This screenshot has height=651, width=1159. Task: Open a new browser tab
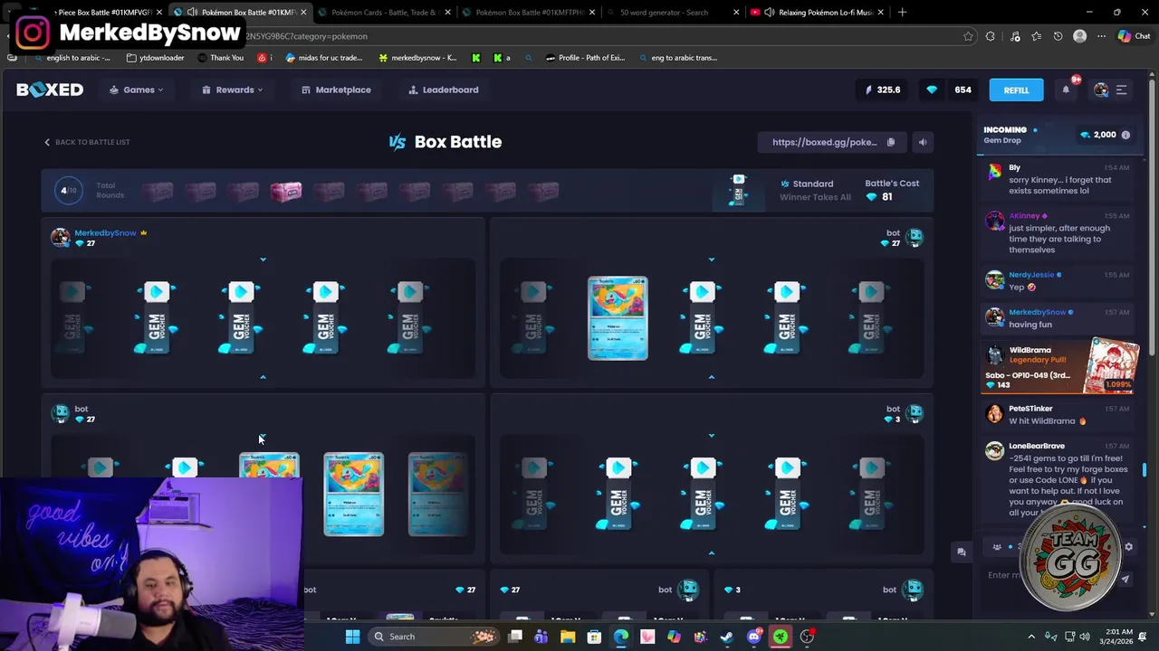tap(903, 12)
